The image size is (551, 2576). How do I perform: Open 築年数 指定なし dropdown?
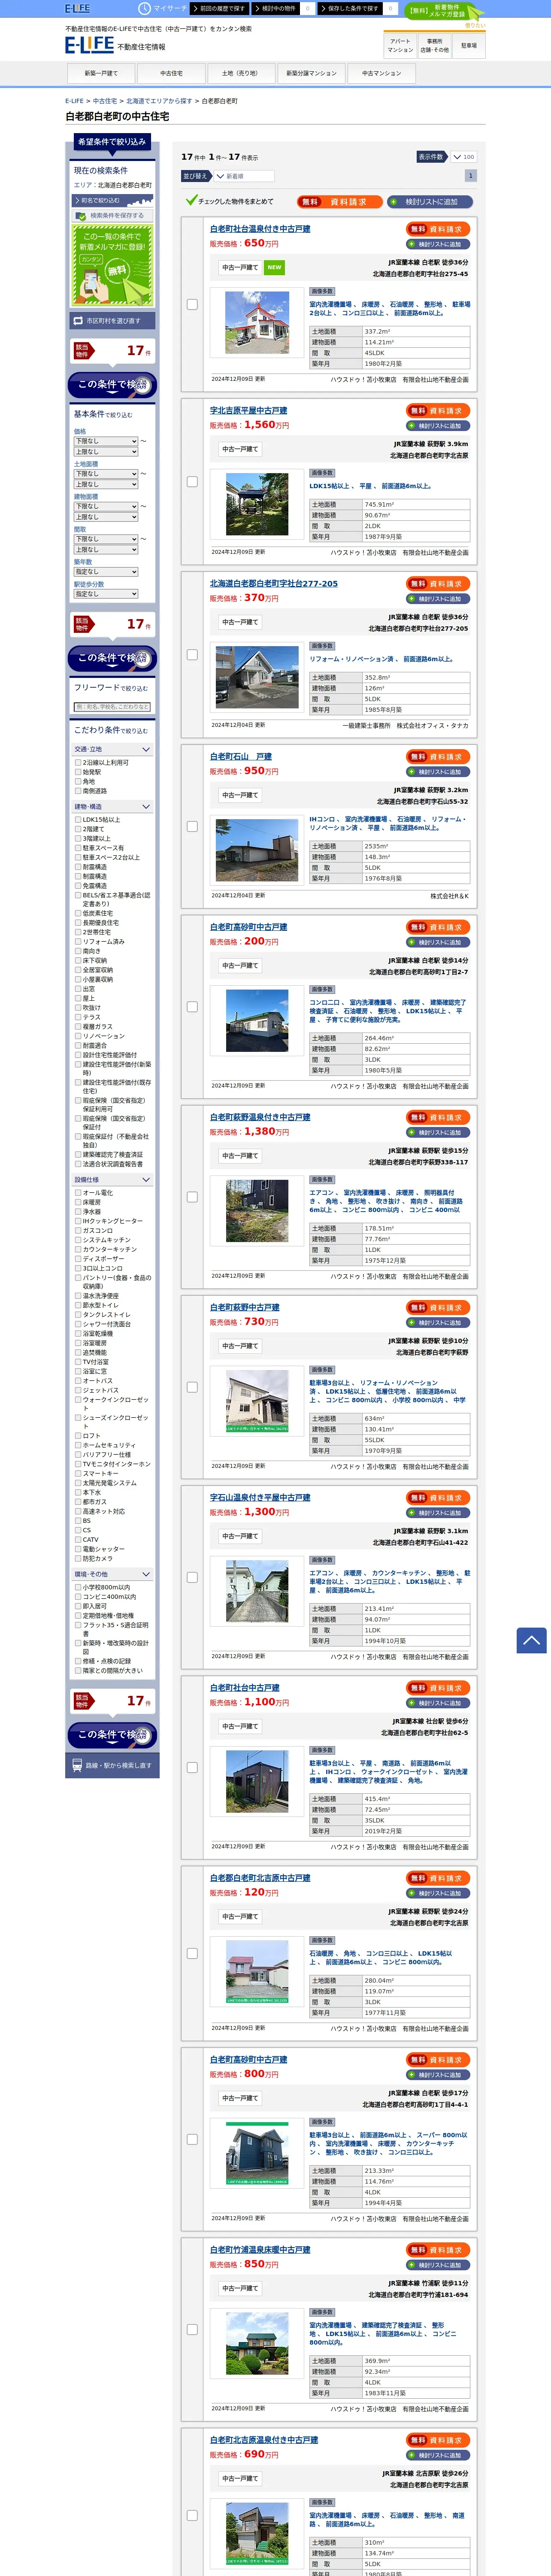pyautogui.click(x=105, y=572)
